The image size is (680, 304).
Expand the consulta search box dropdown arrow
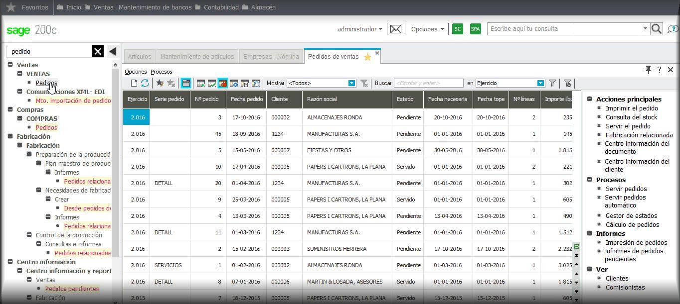(x=645, y=29)
